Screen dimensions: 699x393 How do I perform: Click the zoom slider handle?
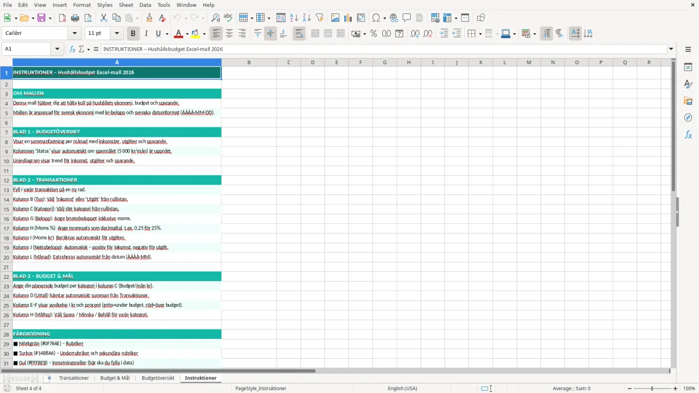click(x=652, y=388)
